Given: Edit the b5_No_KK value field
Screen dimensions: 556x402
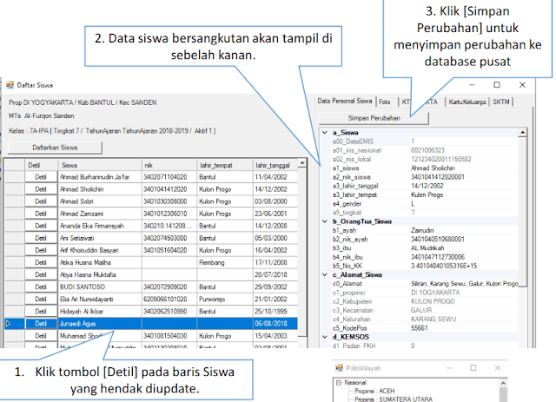Looking at the screenshot, I should (463, 266).
